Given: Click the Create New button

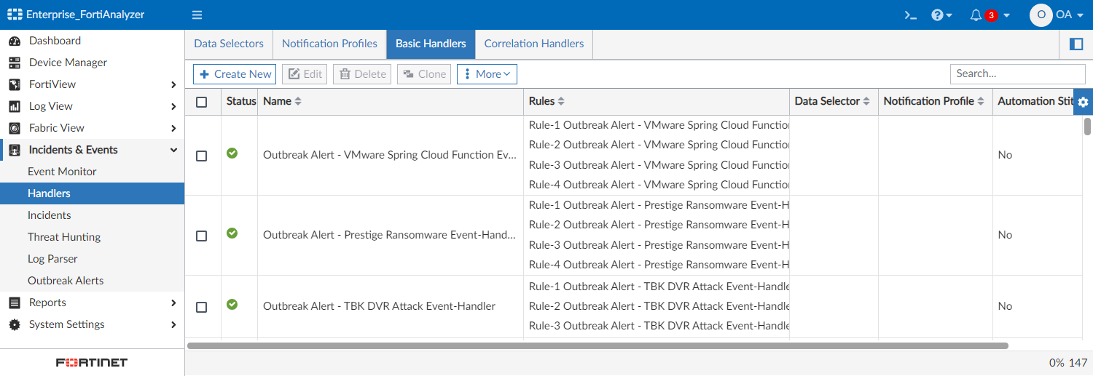Looking at the screenshot, I should pos(235,74).
